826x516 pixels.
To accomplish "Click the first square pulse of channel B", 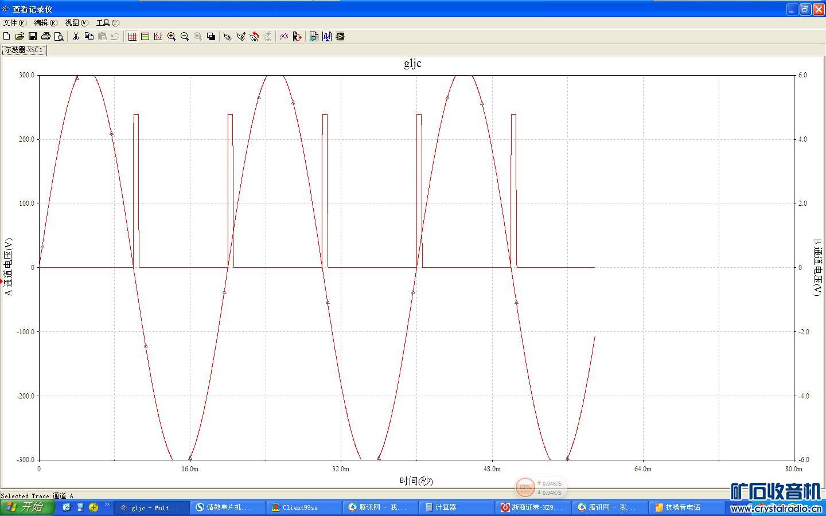I will tap(136, 190).
